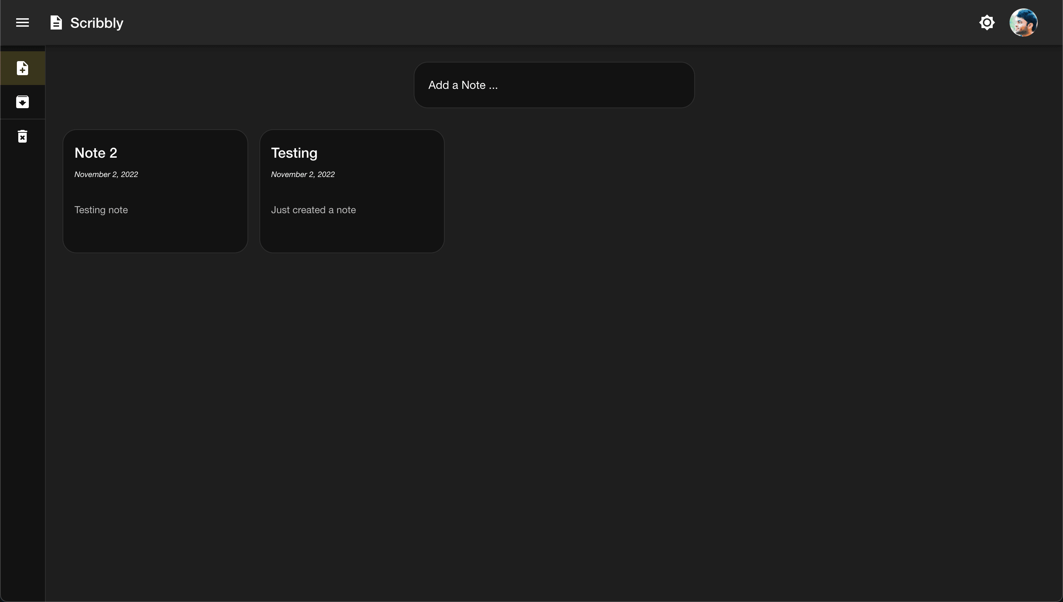Open the note titled Testing
This screenshot has width=1063, height=602.
[351, 191]
